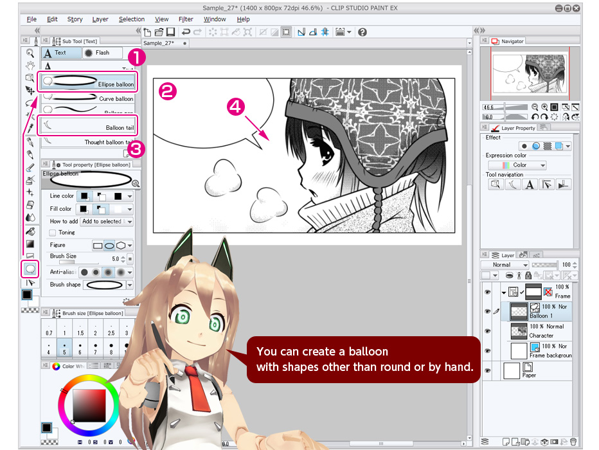
Task: Click the Zoom in icon in Navigator
Action: pos(544,107)
